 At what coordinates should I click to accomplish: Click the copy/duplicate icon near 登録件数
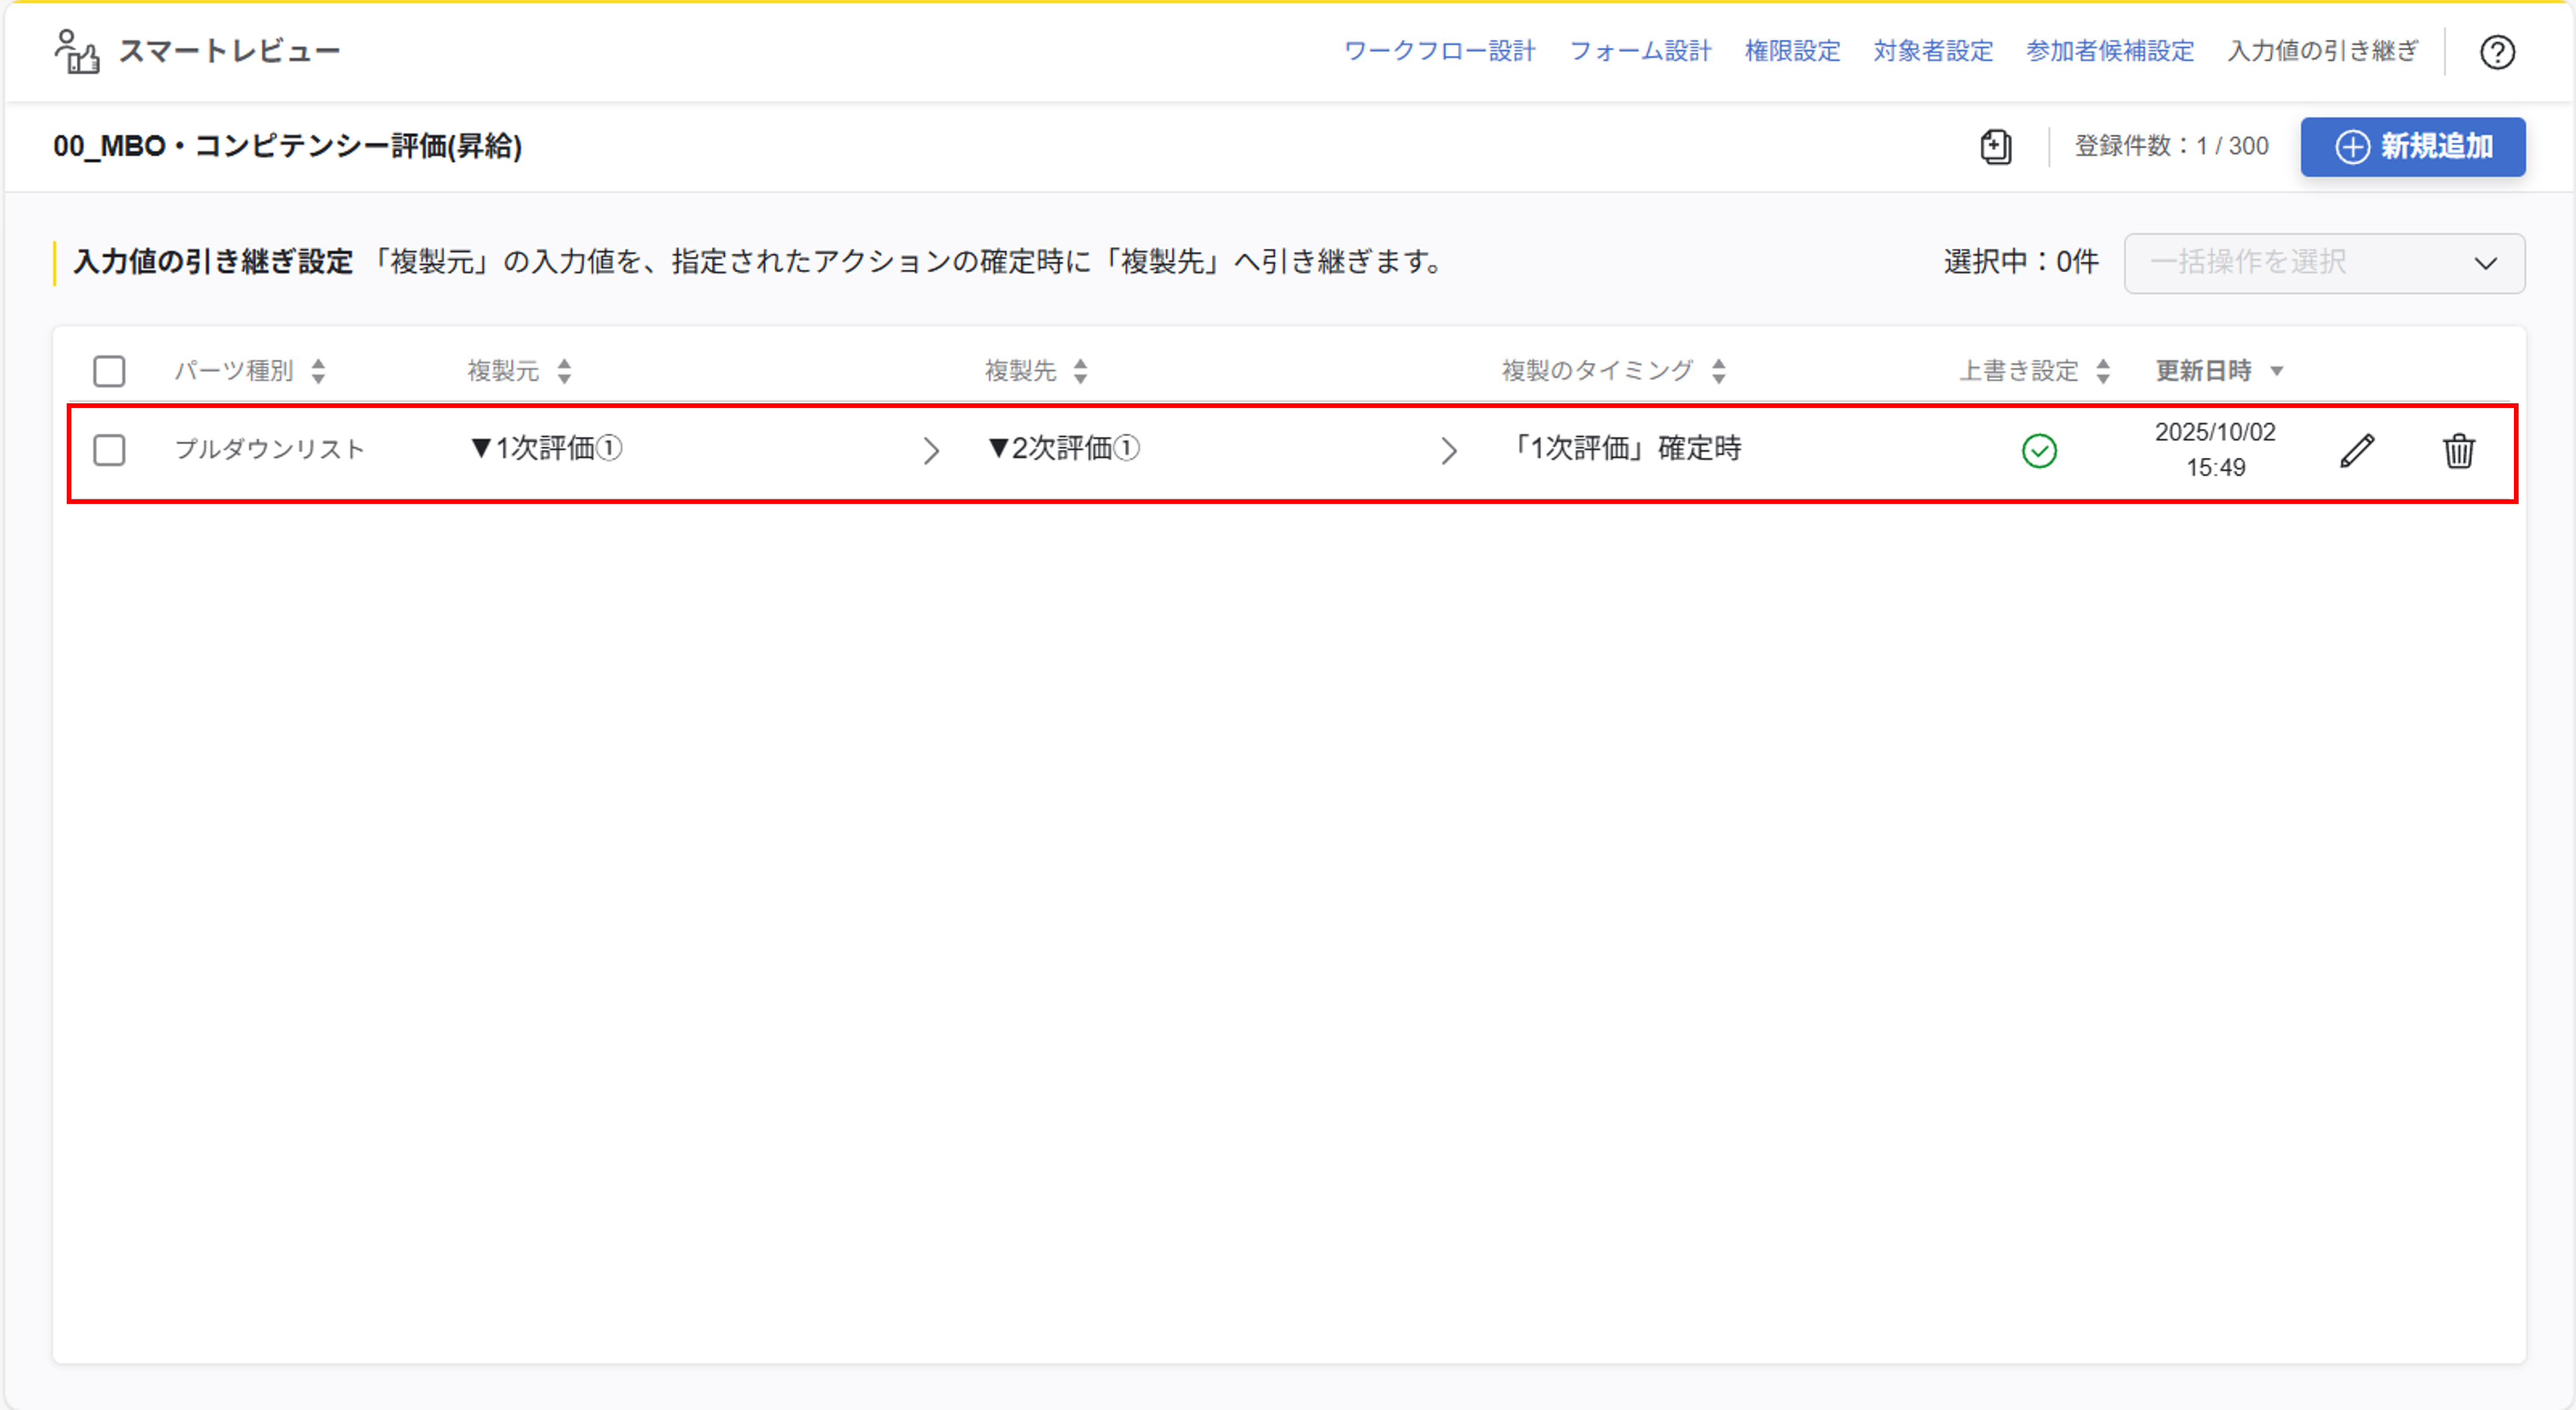coord(1995,146)
